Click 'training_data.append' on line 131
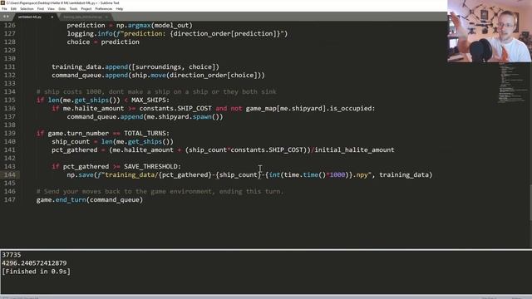 coord(90,66)
